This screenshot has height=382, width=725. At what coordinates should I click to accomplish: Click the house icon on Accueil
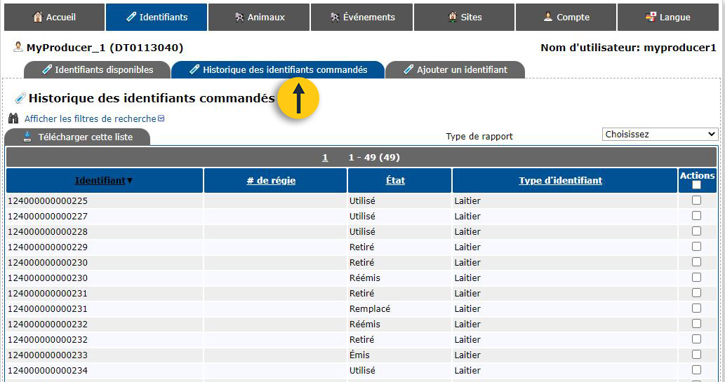click(x=38, y=17)
